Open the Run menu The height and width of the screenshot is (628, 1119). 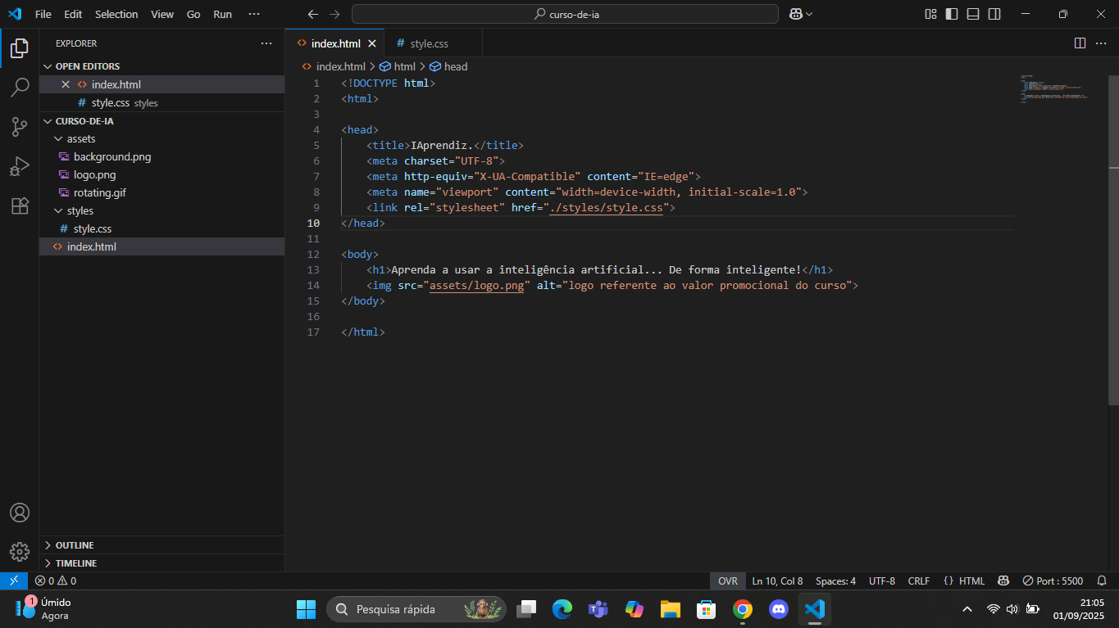click(222, 14)
